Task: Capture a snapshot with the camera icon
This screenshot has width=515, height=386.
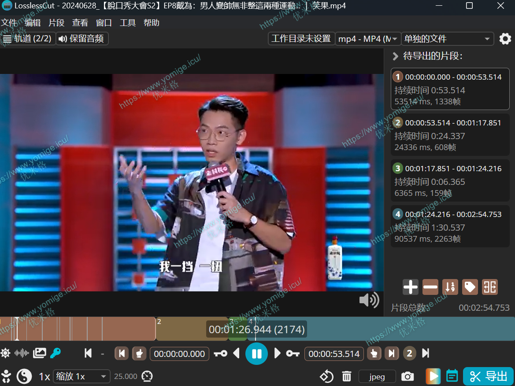Action: pyautogui.click(x=408, y=377)
